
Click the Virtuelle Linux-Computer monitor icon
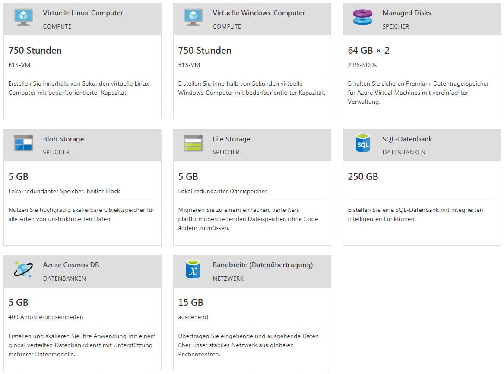coord(23,17)
